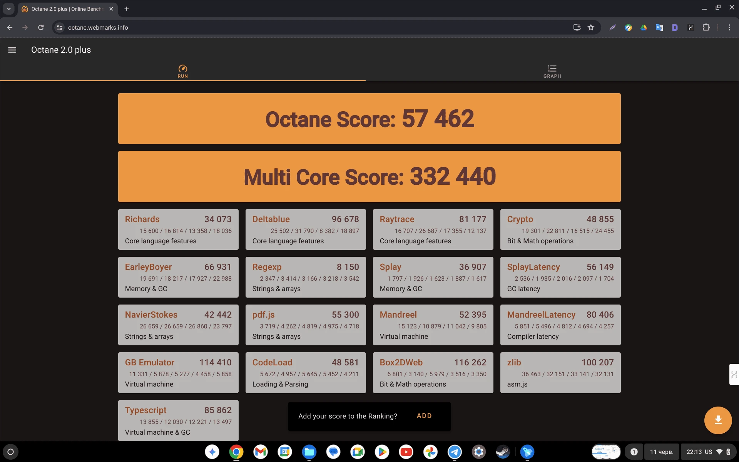Select the pdf.js benchmark card
Image resolution: width=739 pixels, height=462 pixels.
306,325
